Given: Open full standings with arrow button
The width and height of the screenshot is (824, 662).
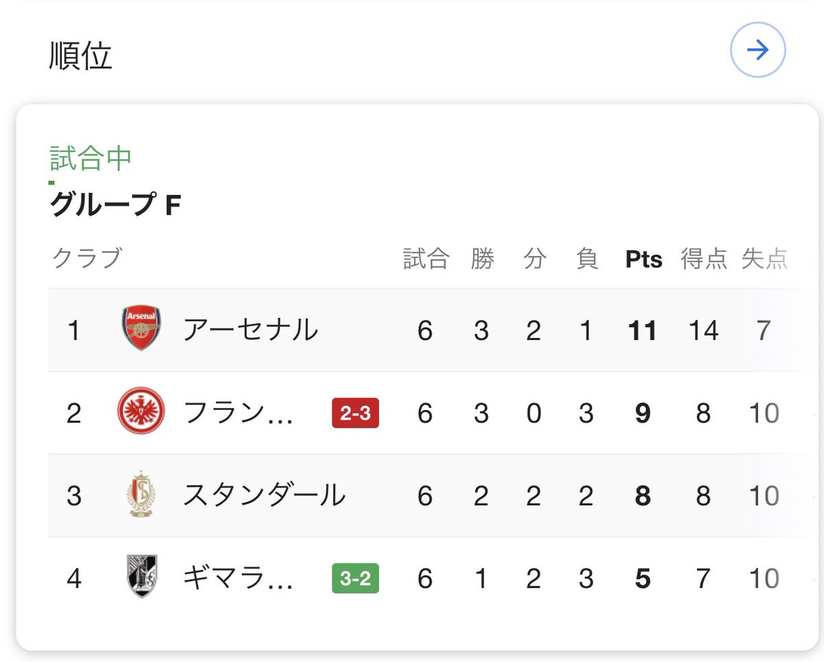Looking at the screenshot, I should (757, 50).
